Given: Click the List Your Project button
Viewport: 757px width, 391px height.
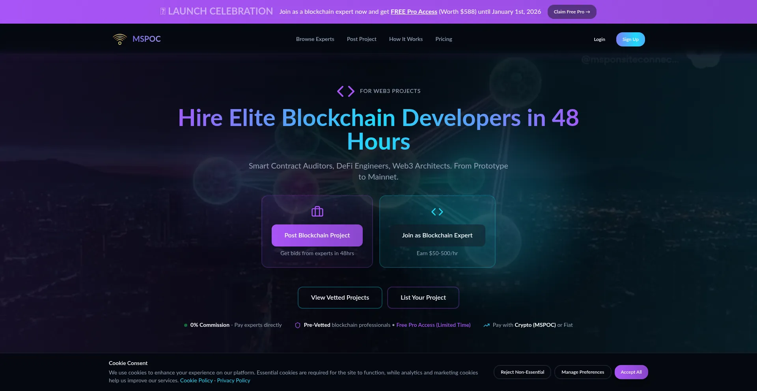Looking at the screenshot, I should 423,298.
